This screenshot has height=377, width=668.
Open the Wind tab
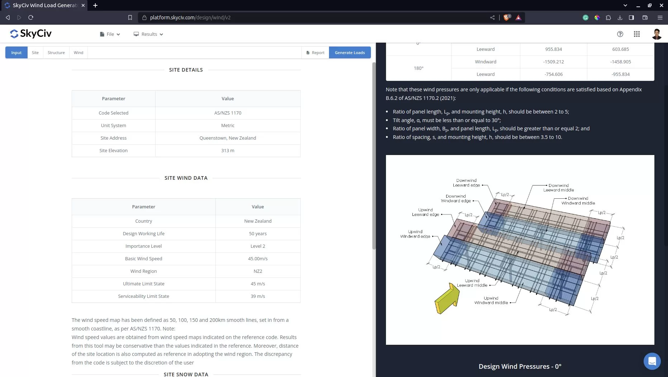click(78, 52)
